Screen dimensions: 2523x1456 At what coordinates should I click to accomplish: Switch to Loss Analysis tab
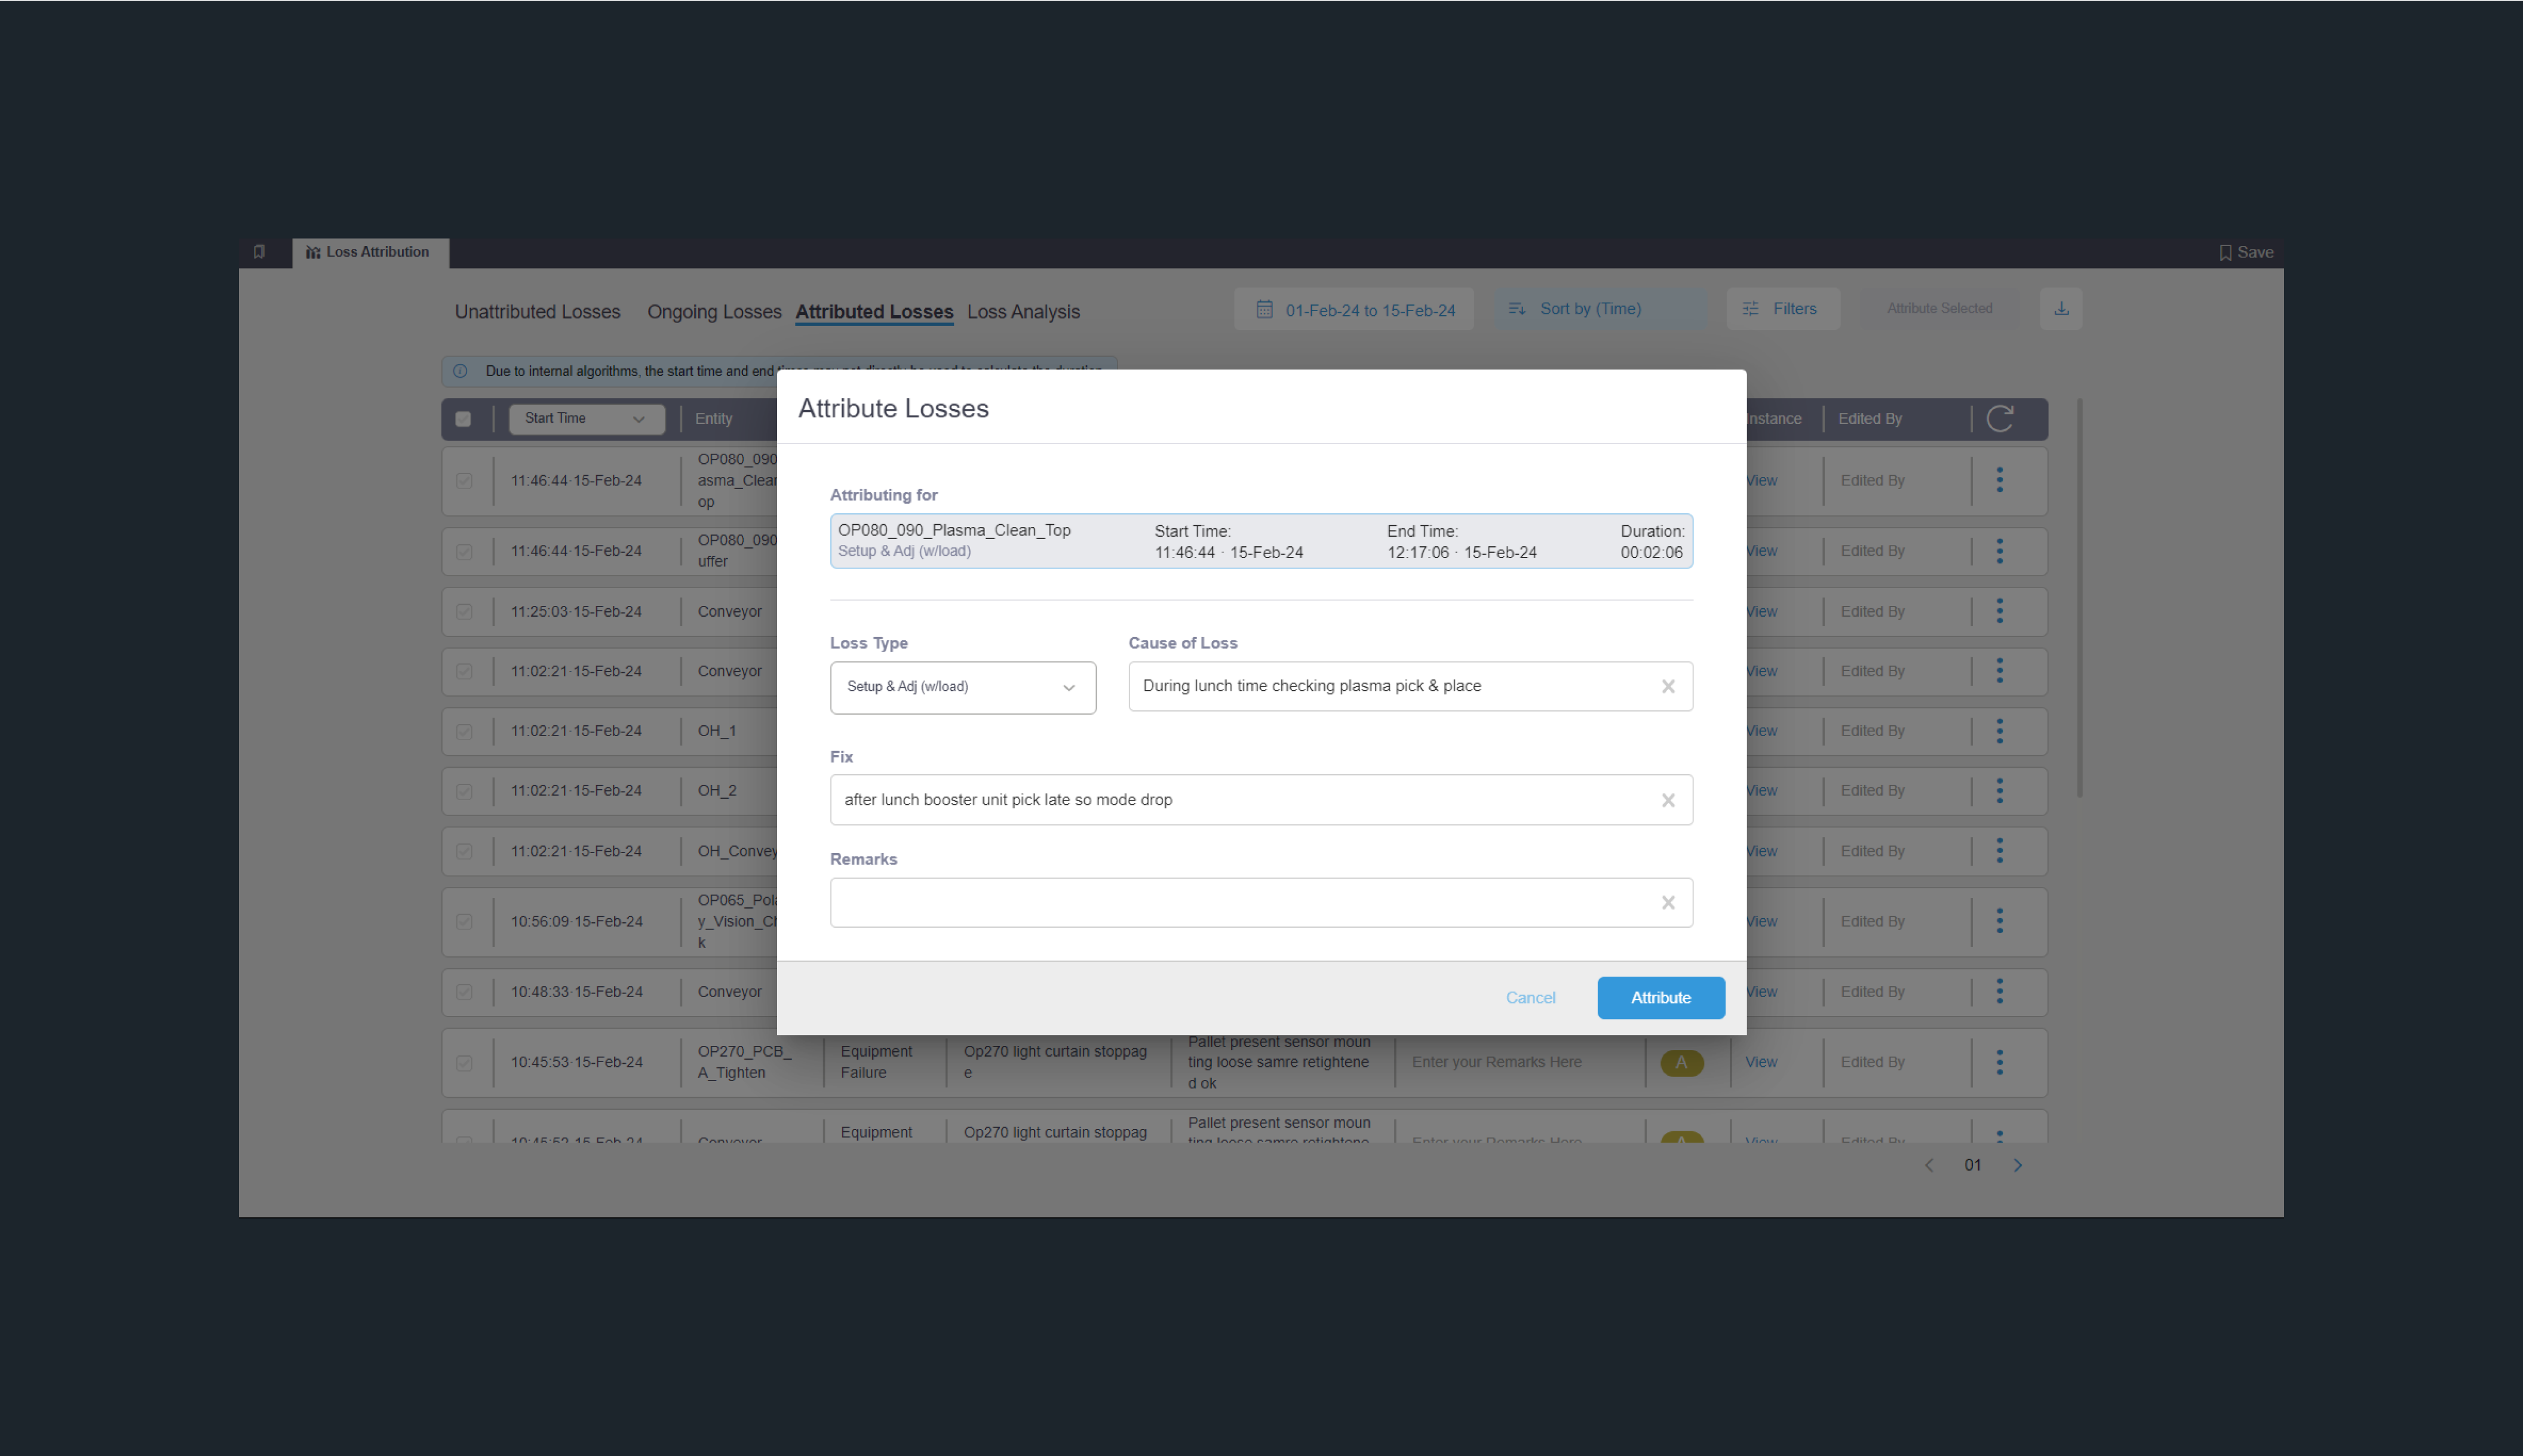click(1023, 312)
